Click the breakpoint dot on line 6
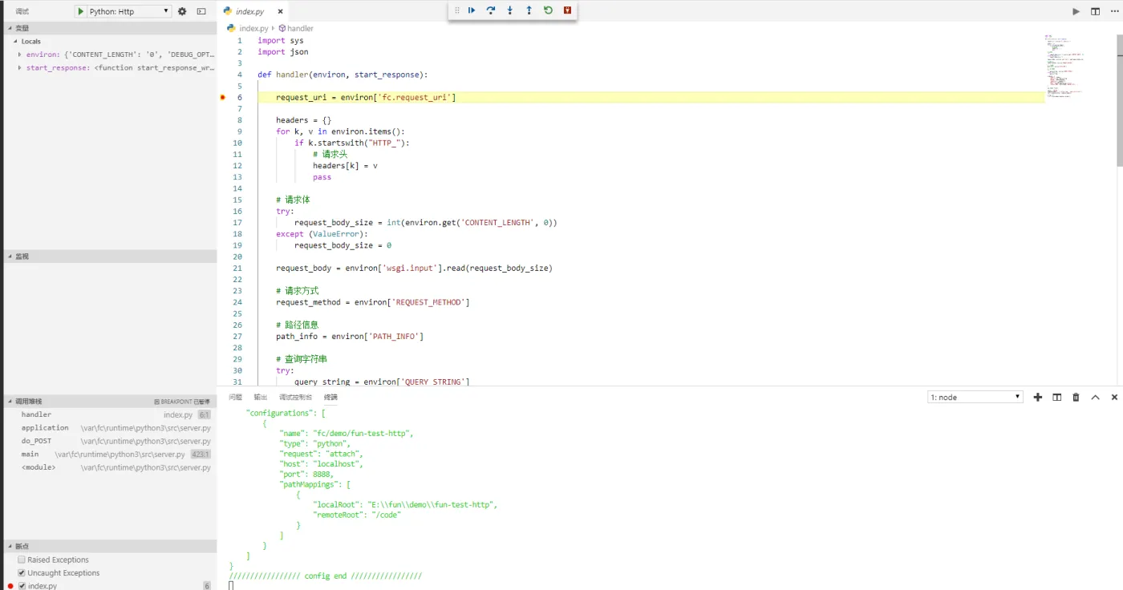Viewport: 1123px width, 590px height. tap(223, 97)
